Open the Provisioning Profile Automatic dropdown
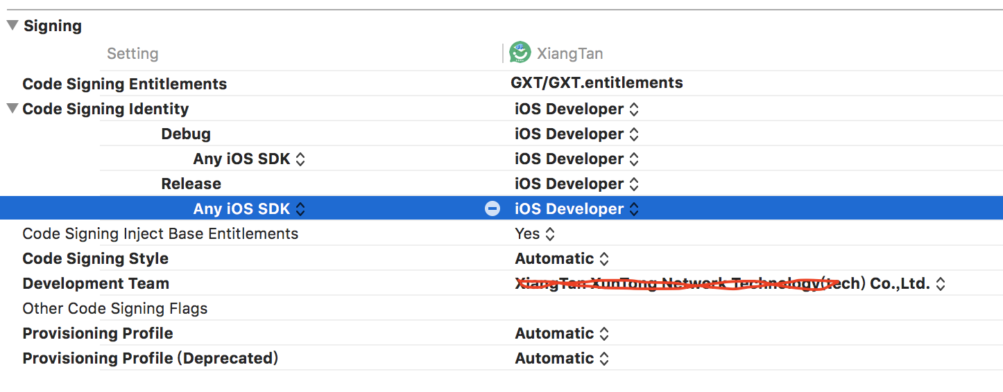The image size is (1003, 392). [x=562, y=333]
